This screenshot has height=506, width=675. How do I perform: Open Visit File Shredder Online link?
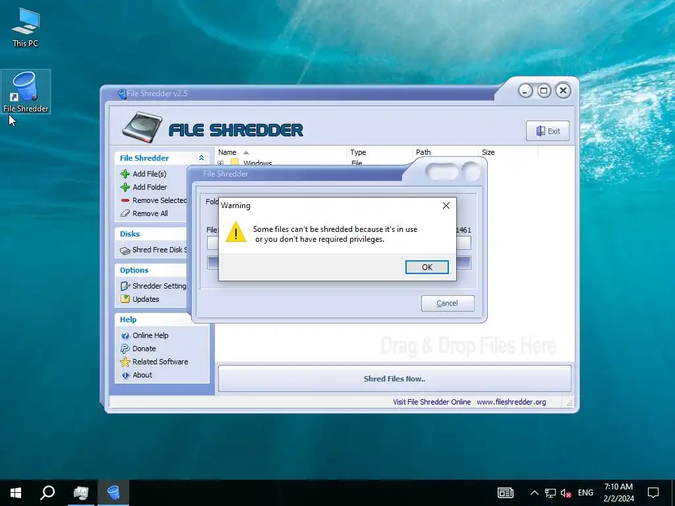click(432, 402)
